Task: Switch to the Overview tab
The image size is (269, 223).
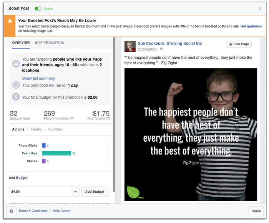Action: click(x=21, y=43)
